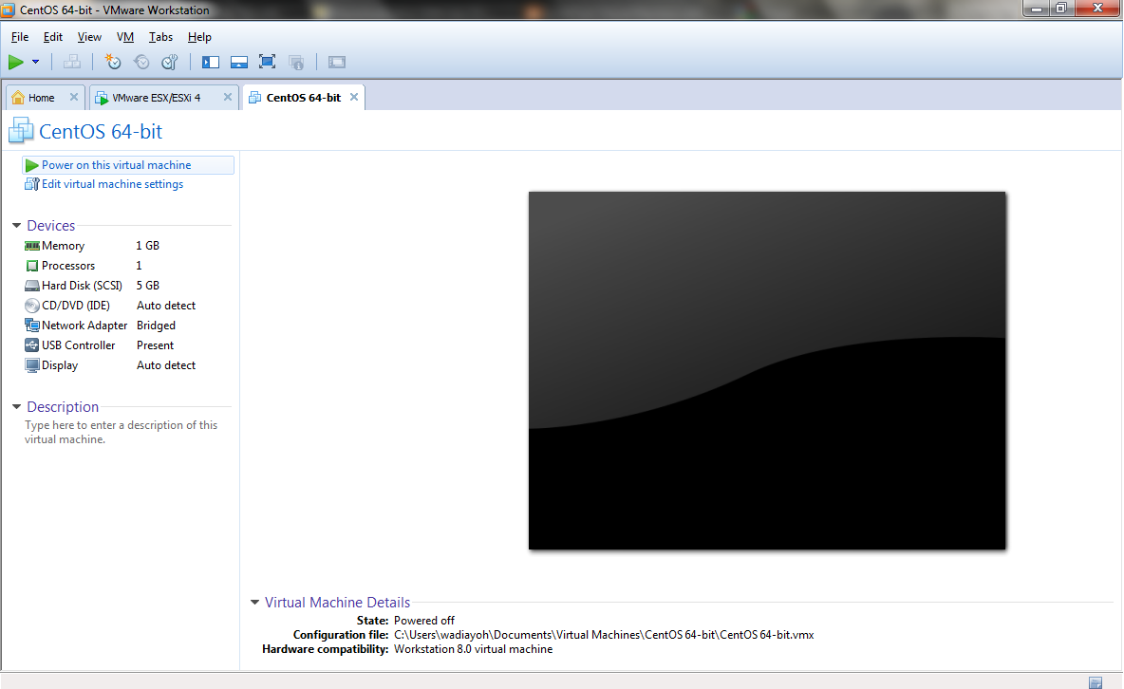Click the Network Adapter icon

point(31,326)
